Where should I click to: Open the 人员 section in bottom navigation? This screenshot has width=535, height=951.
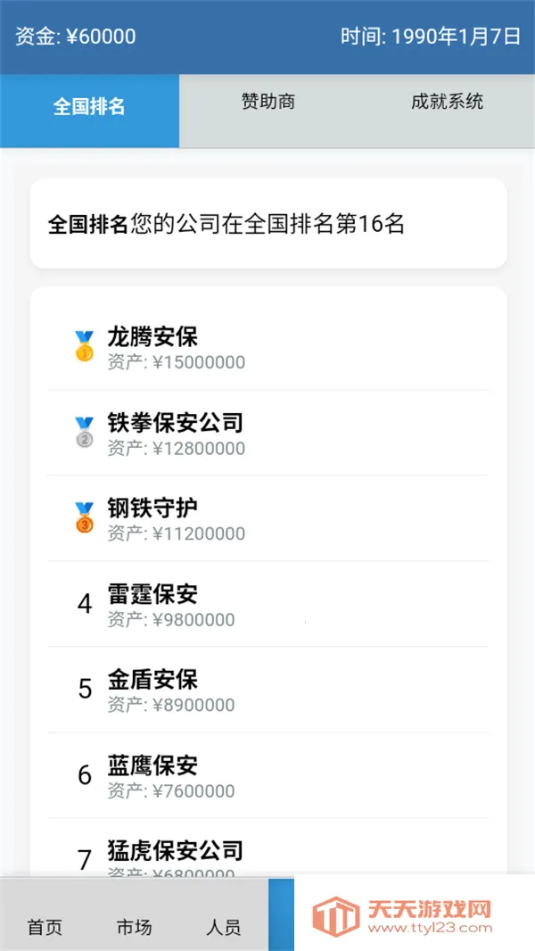[226, 928]
